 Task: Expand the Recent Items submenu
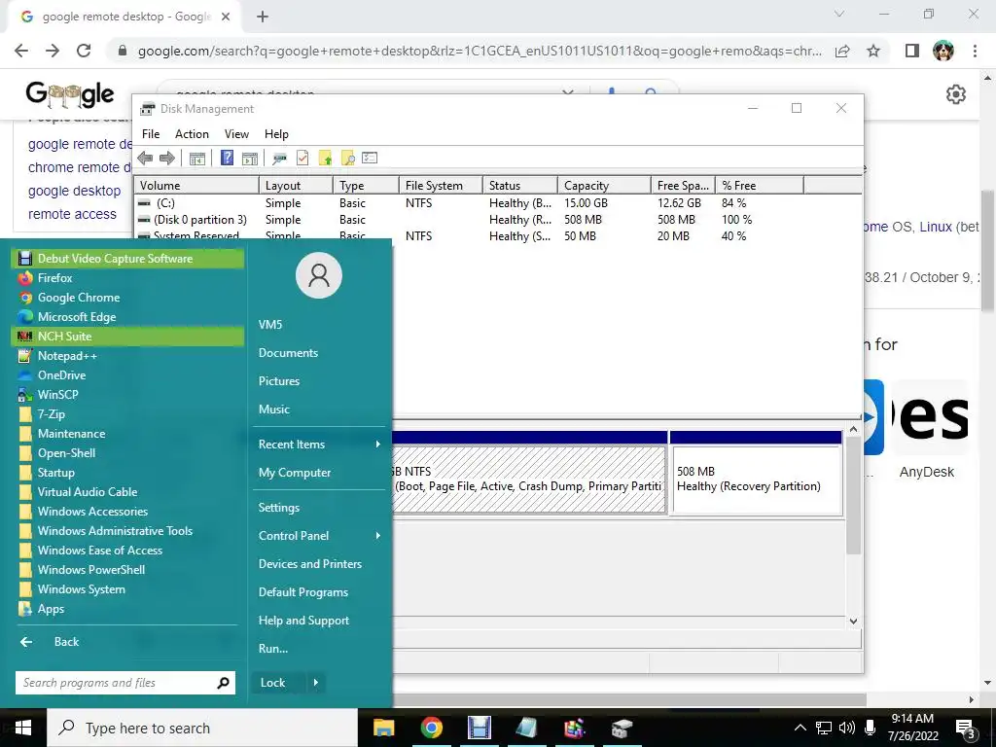(319, 445)
